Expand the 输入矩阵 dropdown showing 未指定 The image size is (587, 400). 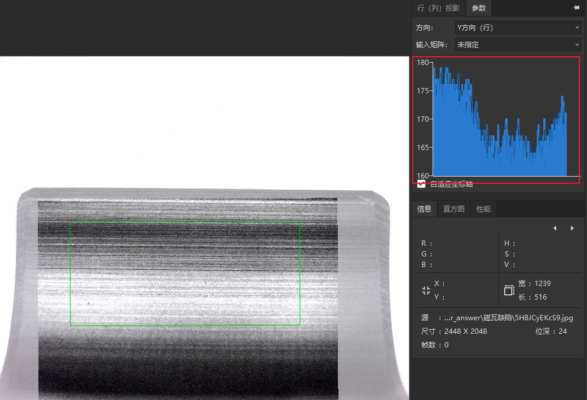(x=518, y=44)
